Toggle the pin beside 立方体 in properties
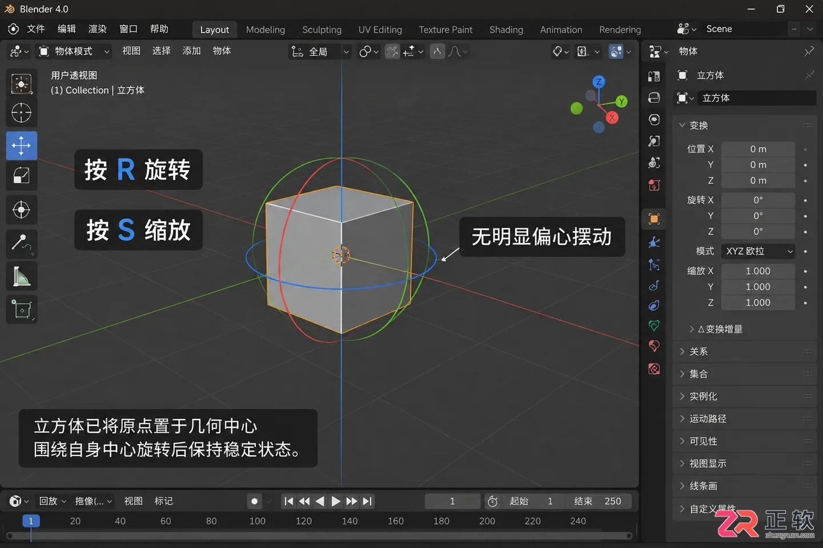Screen dimensions: 823x548 tap(809, 75)
